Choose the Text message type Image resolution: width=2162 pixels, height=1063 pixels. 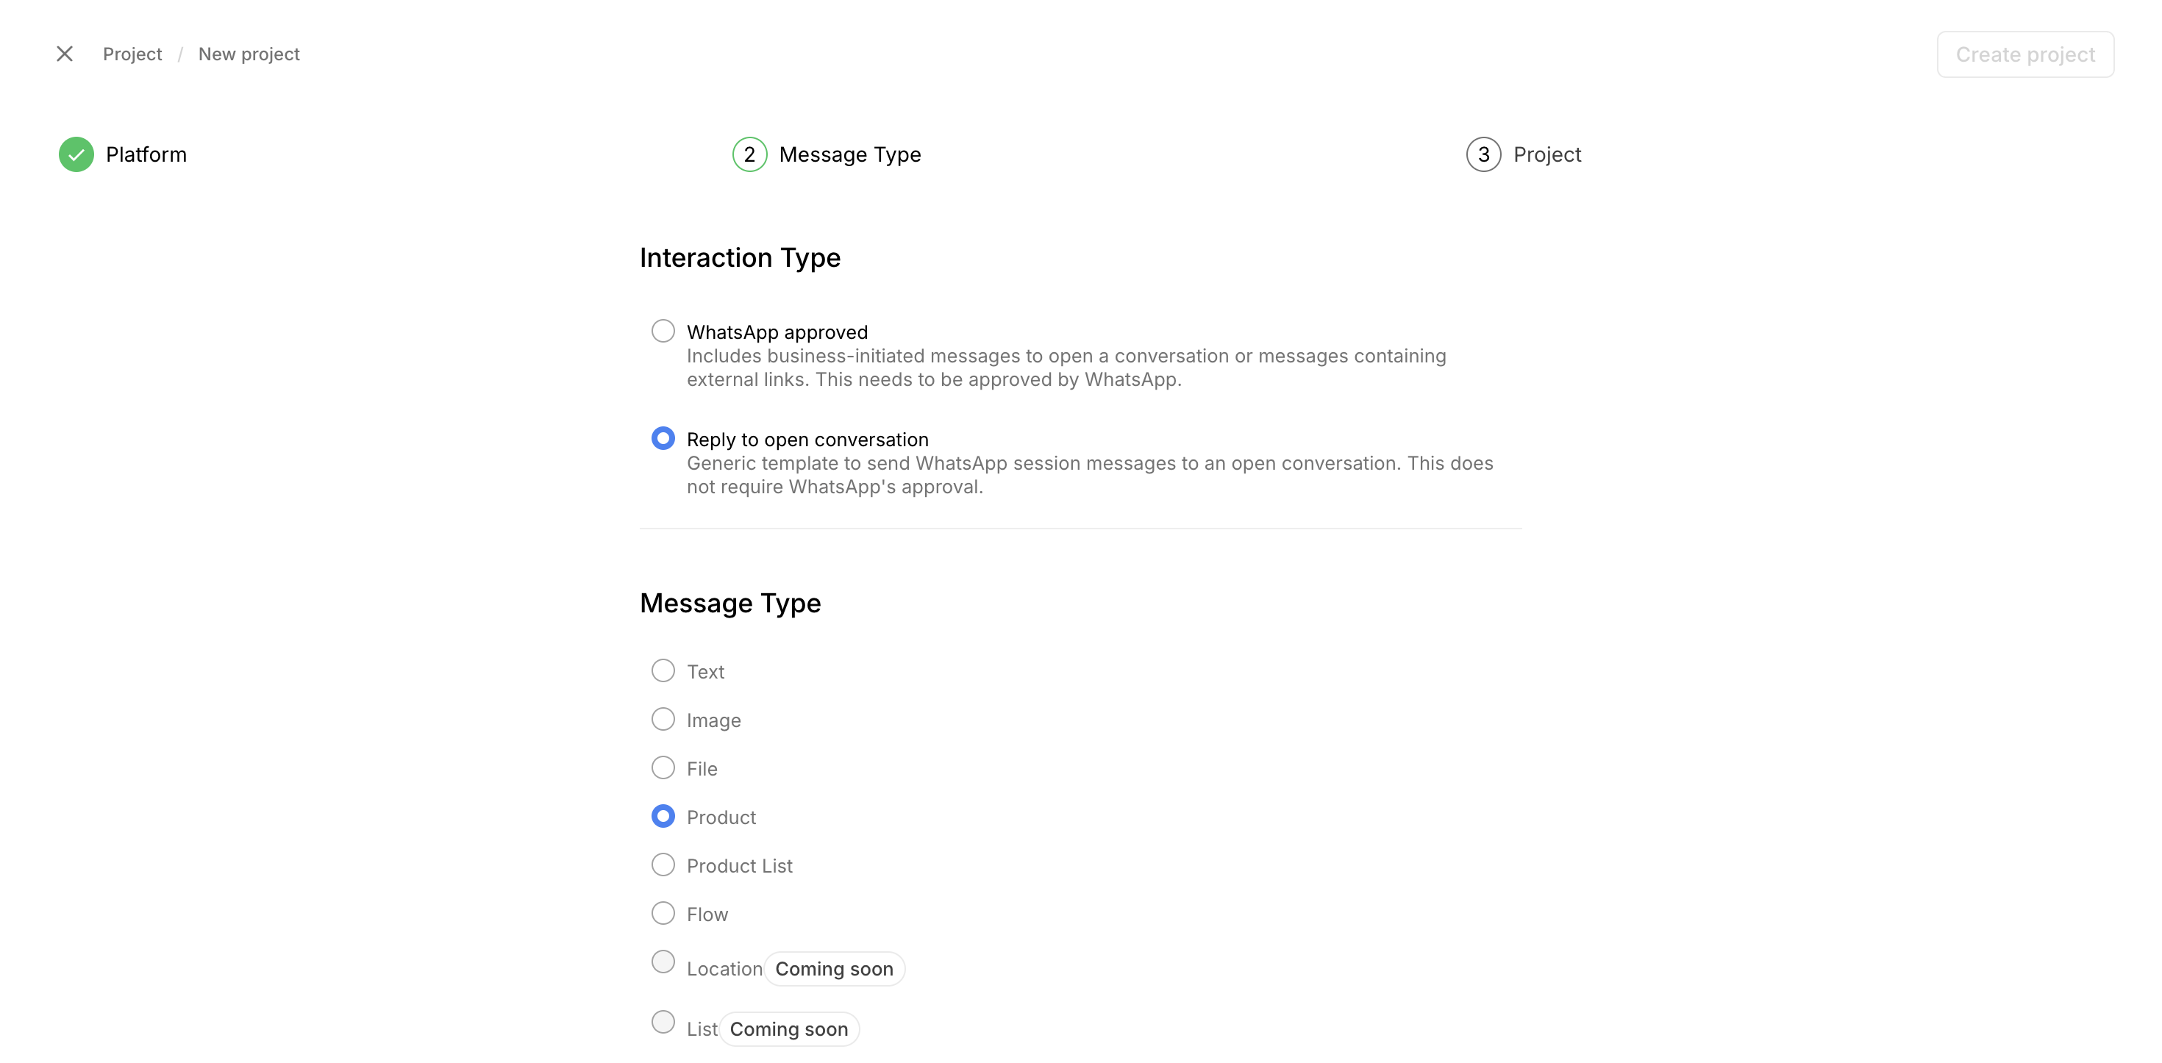663,670
